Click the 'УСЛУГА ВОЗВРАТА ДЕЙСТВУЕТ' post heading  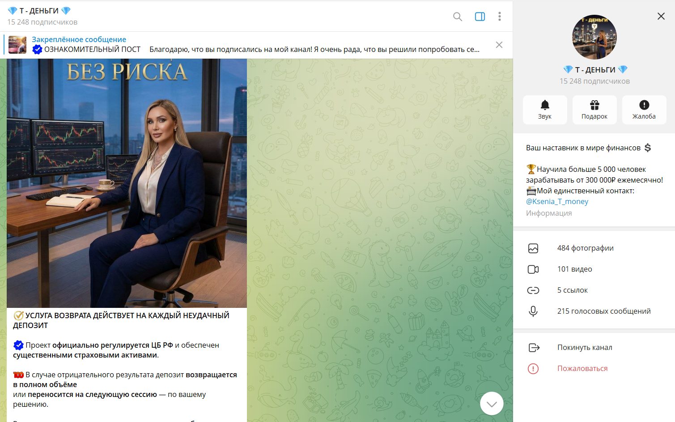click(x=121, y=320)
